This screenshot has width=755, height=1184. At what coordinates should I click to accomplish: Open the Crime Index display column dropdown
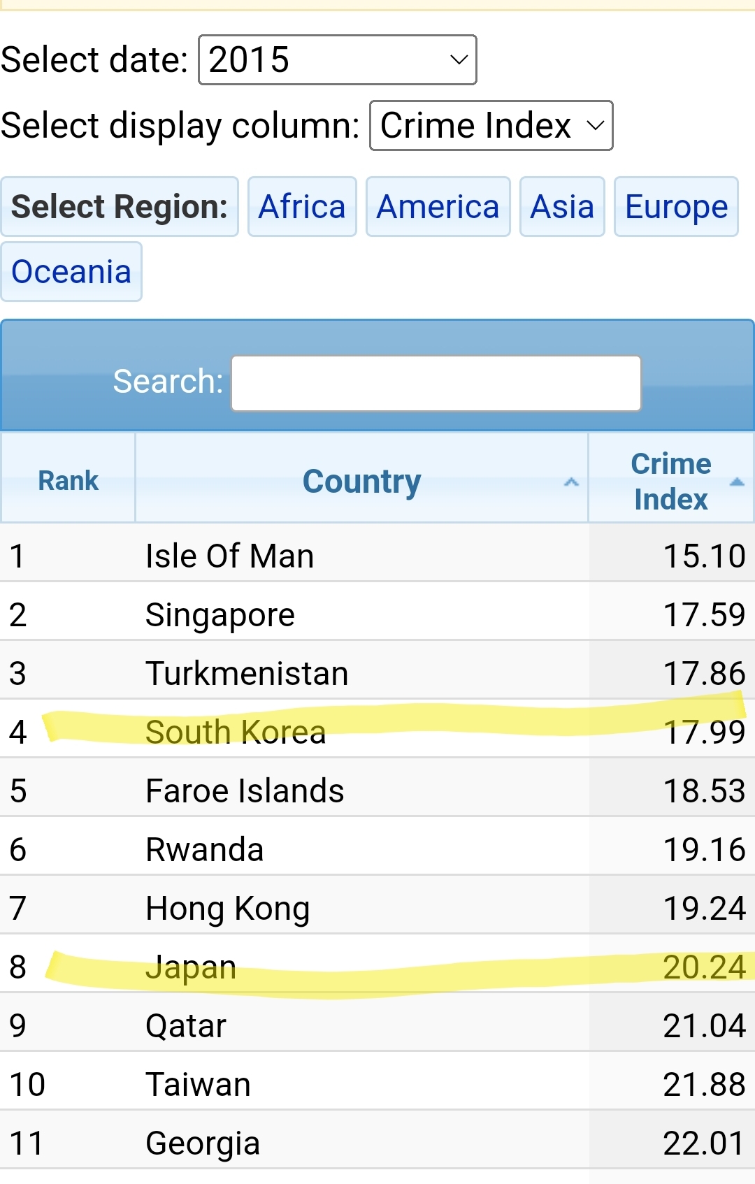tap(491, 126)
